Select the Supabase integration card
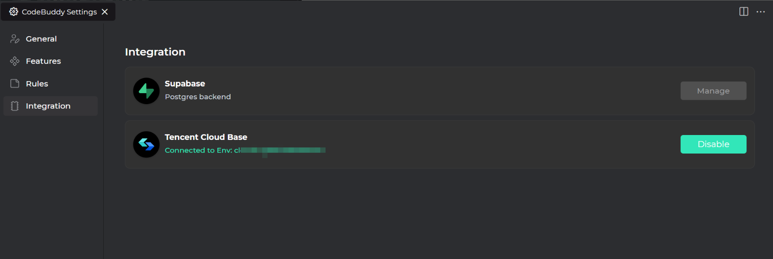The width and height of the screenshot is (773, 259). click(x=398, y=91)
